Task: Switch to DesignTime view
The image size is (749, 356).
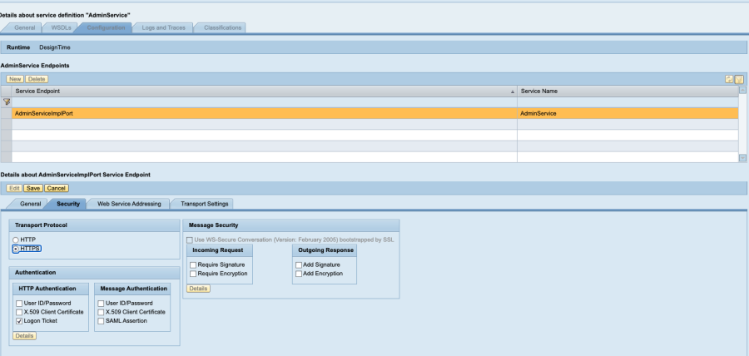Action: point(54,47)
